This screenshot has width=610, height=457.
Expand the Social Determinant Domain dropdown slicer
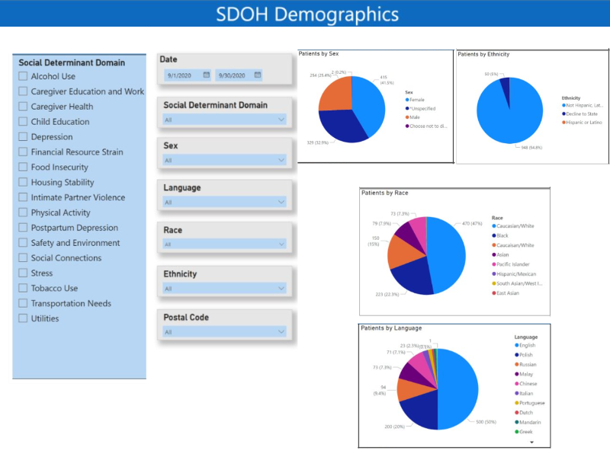[x=281, y=120]
